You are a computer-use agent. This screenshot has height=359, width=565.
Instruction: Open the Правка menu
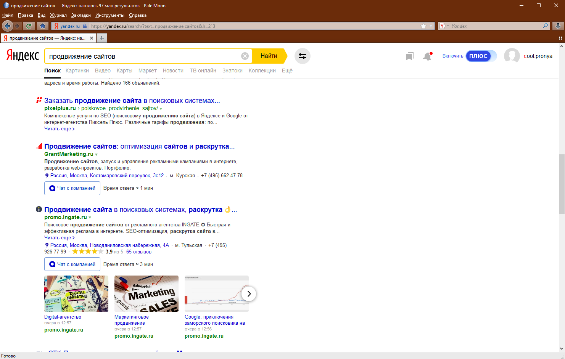tap(26, 15)
